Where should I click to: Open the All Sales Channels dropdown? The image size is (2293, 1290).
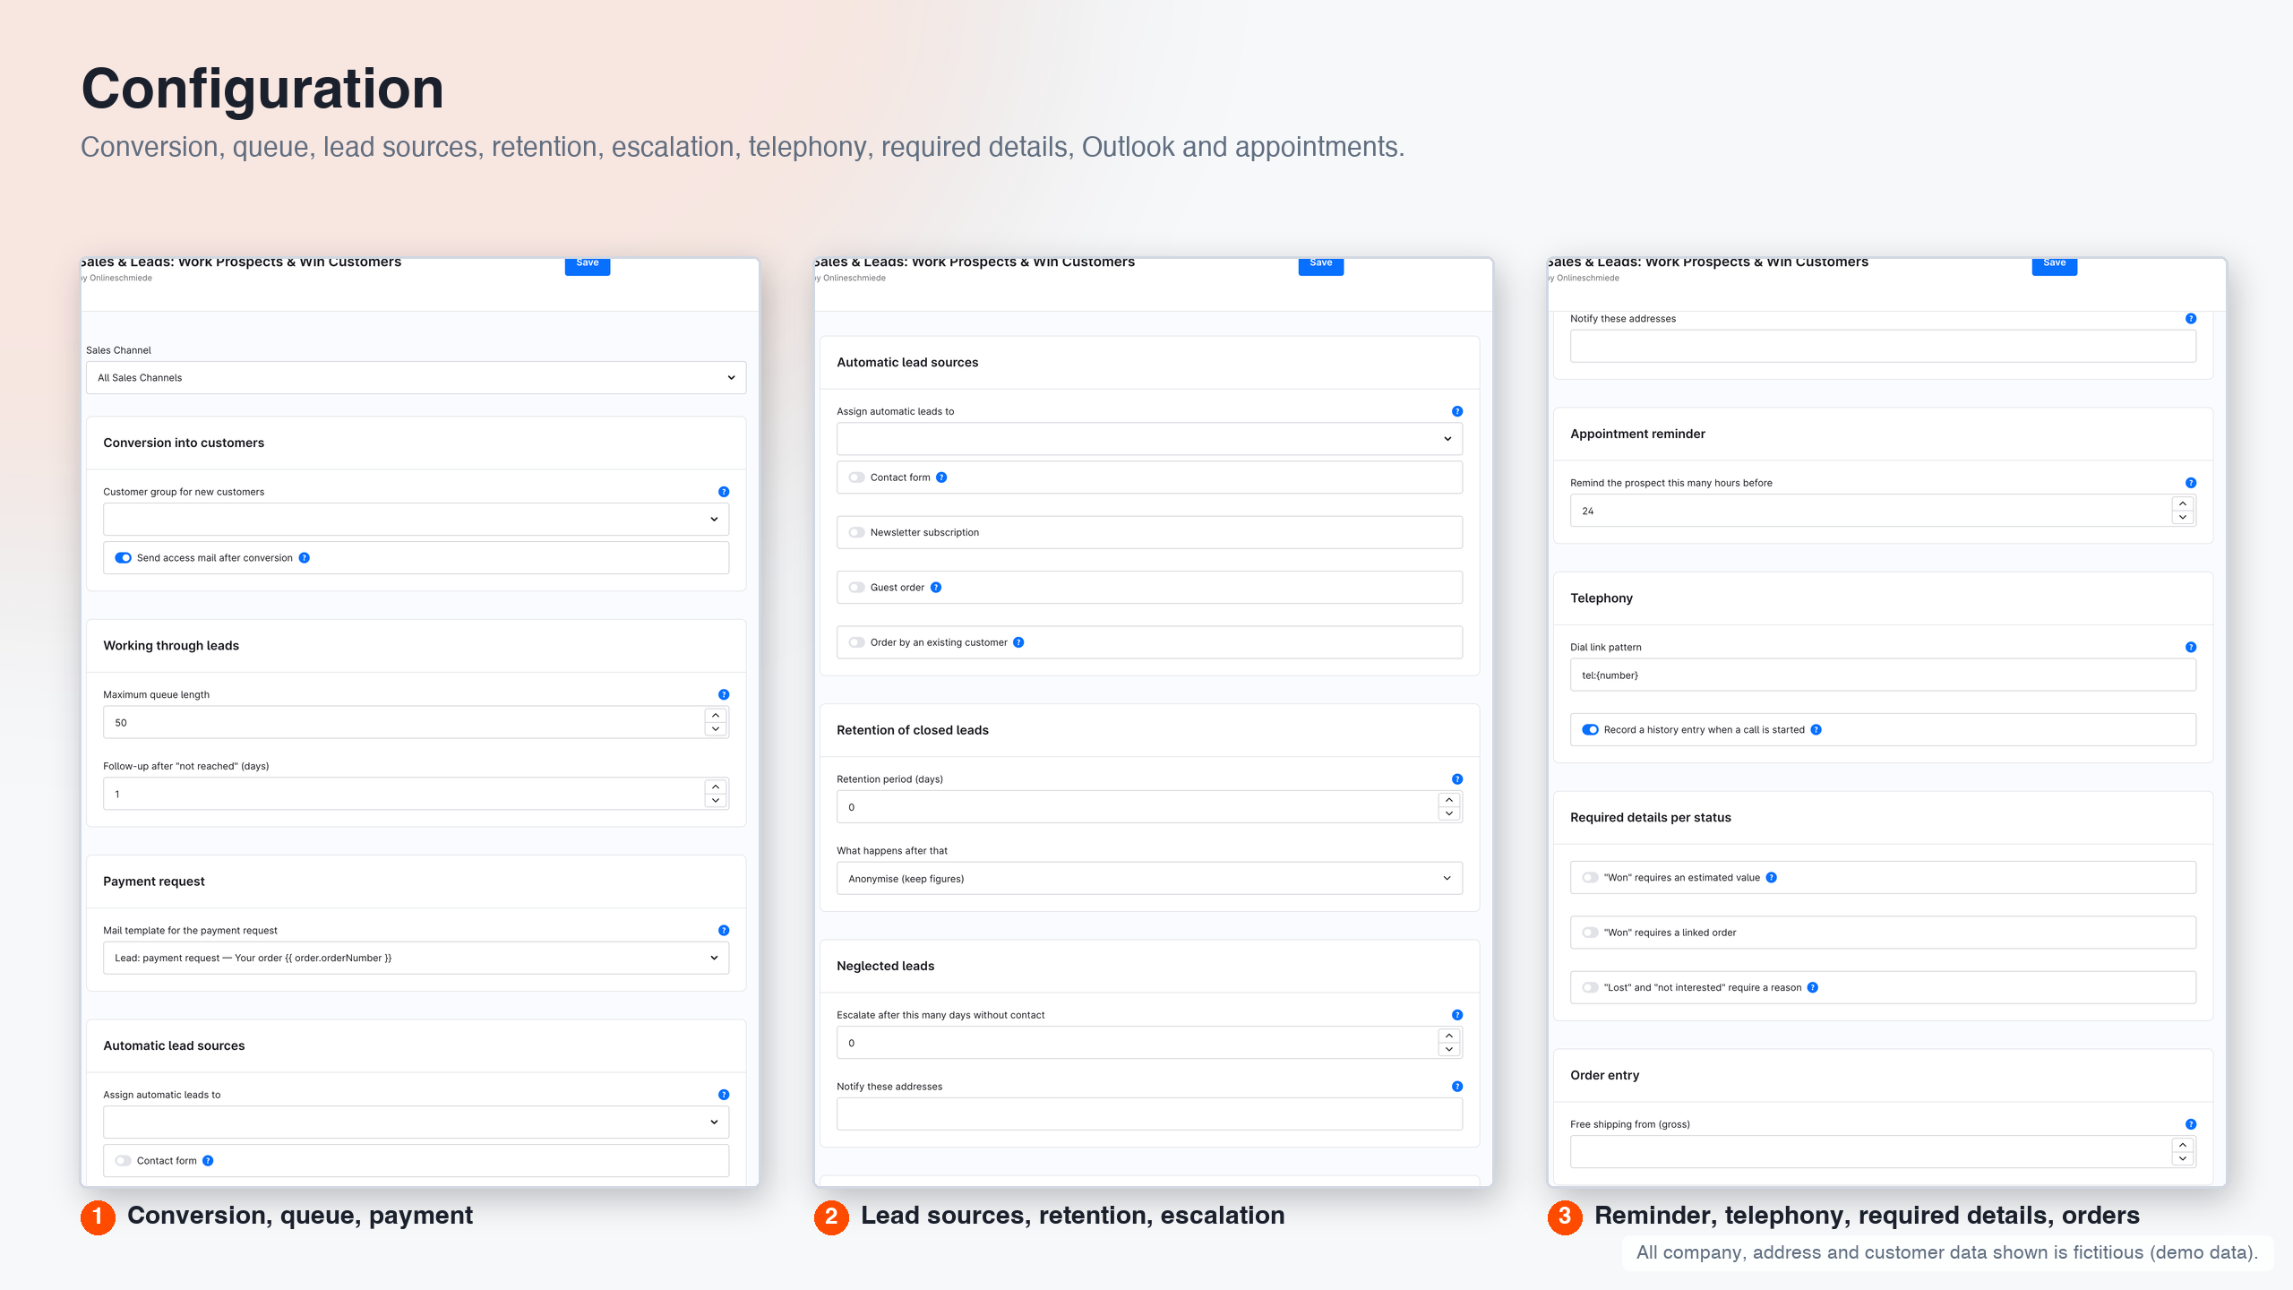point(416,378)
